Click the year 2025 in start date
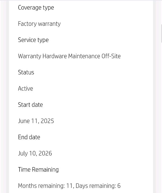The image size is (162, 193). coord(47,121)
